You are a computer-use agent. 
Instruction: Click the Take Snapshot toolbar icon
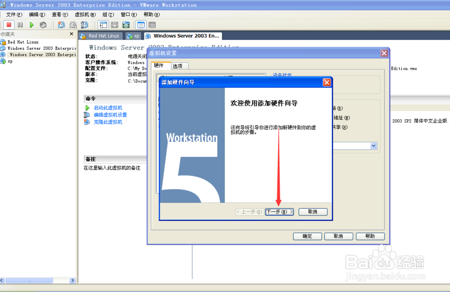[61, 25]
